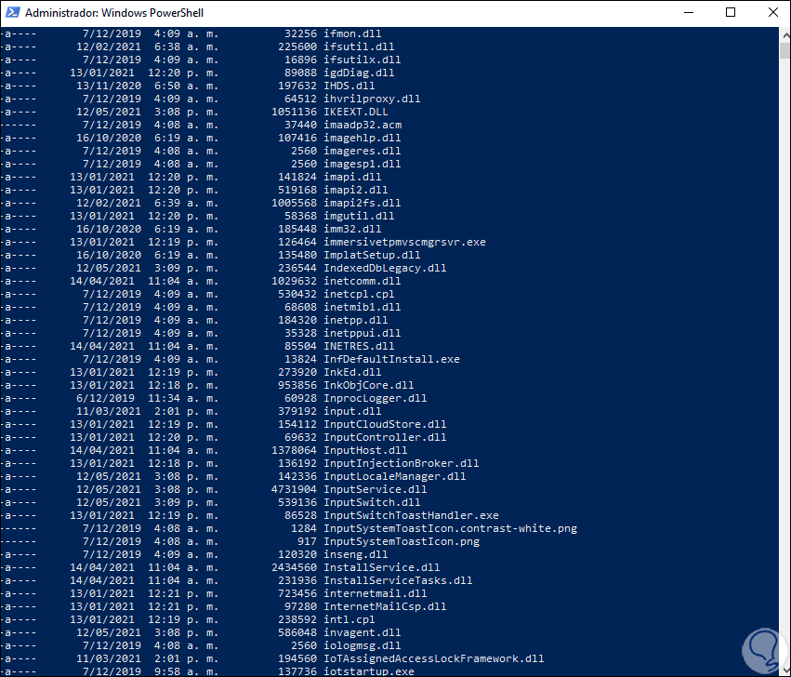Click the file name InkEd.dll

coord(352,373)
